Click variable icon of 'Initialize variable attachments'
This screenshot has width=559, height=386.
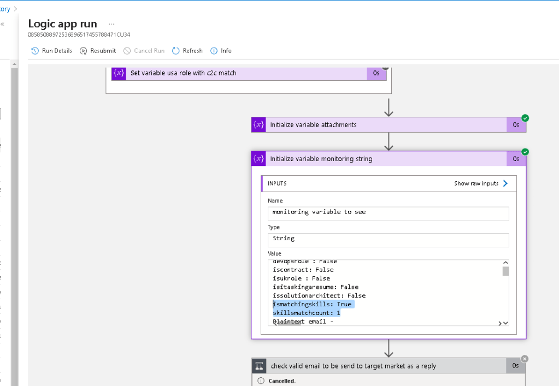(x=258, y=124)
